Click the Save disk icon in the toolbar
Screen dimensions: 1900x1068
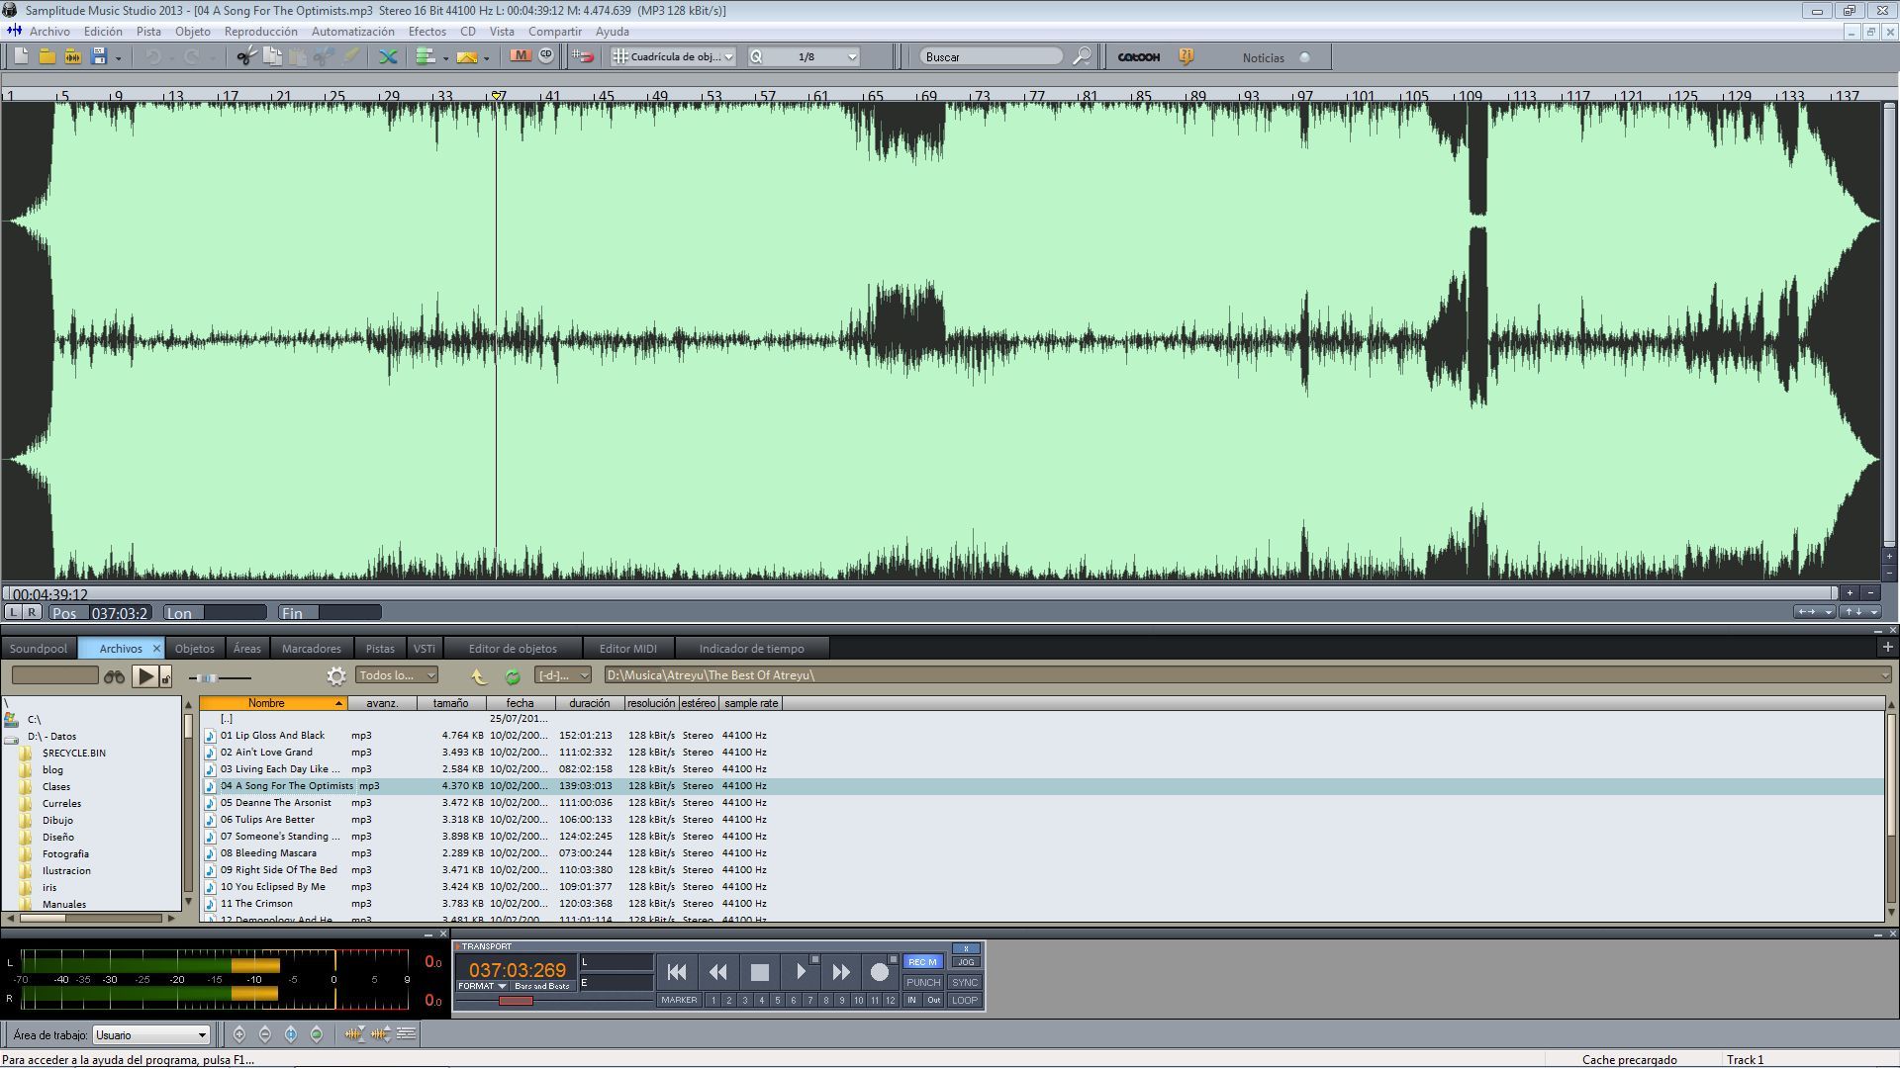click(99, 57)
